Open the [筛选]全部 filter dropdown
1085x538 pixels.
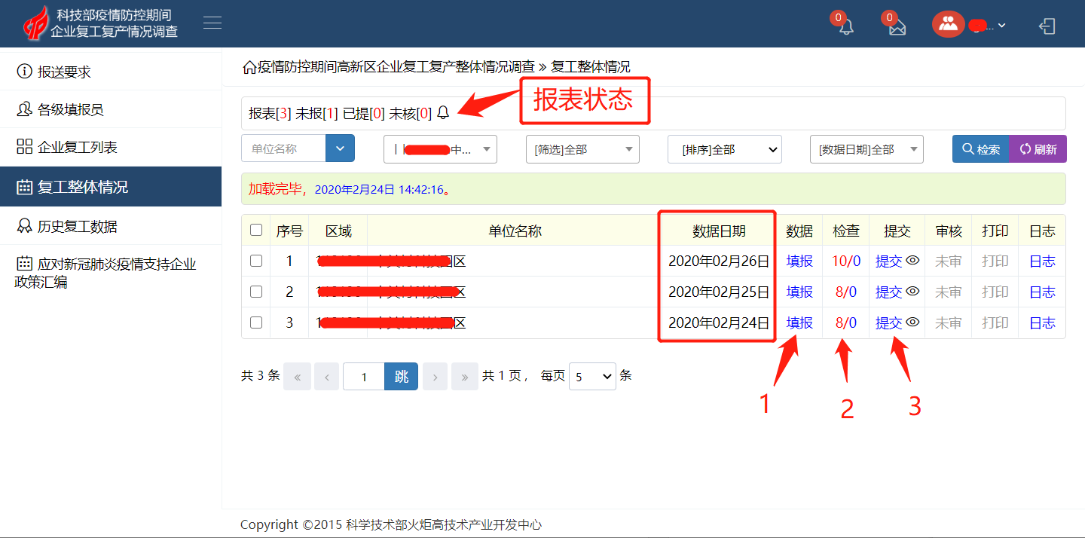point(582,149)
